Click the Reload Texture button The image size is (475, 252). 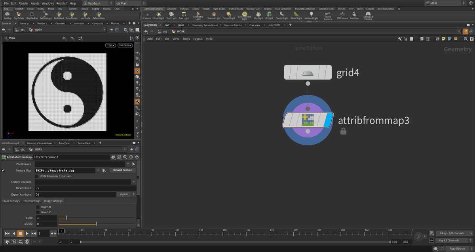click(123, 170)
